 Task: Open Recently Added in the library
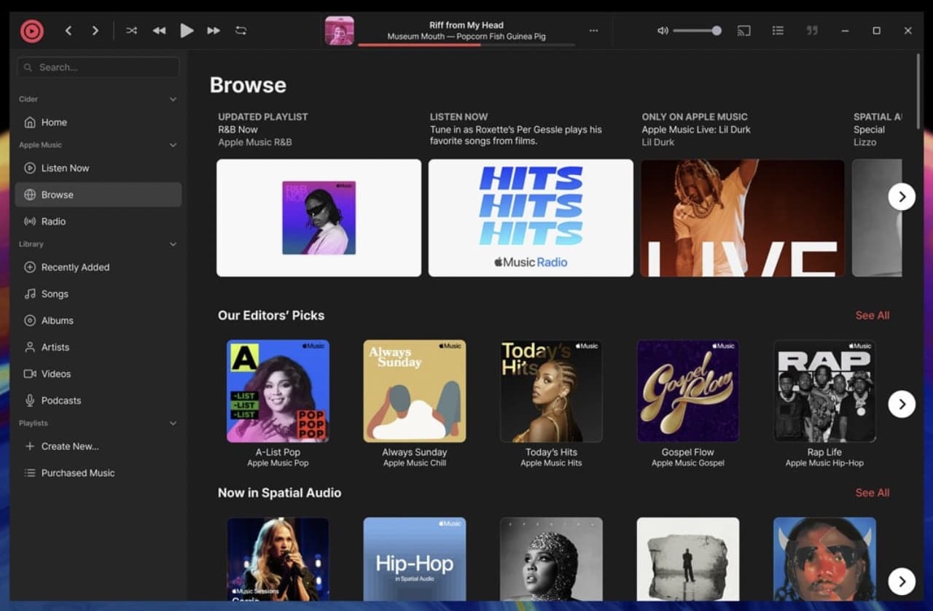[x=74, y=267]
